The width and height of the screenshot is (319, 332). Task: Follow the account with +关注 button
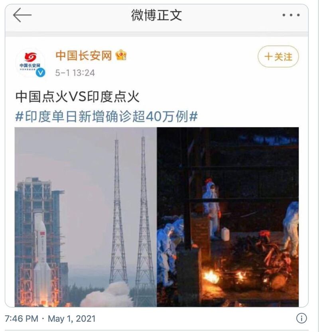278,57
